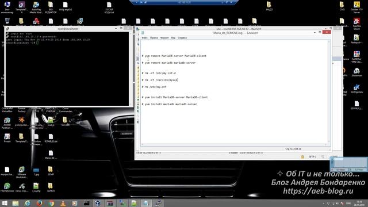368x207 pixels.
Task: Click the taskbar clock and date
Action: 359,203
